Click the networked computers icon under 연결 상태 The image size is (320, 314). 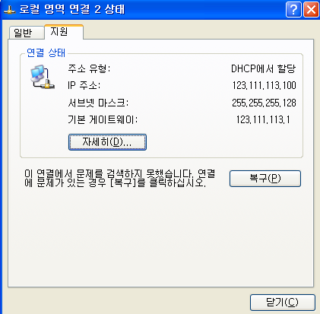click(43, 77)
